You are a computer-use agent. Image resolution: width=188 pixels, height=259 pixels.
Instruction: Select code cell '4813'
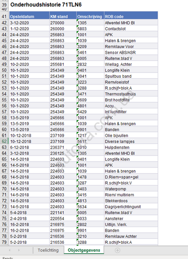click(90, 200)
